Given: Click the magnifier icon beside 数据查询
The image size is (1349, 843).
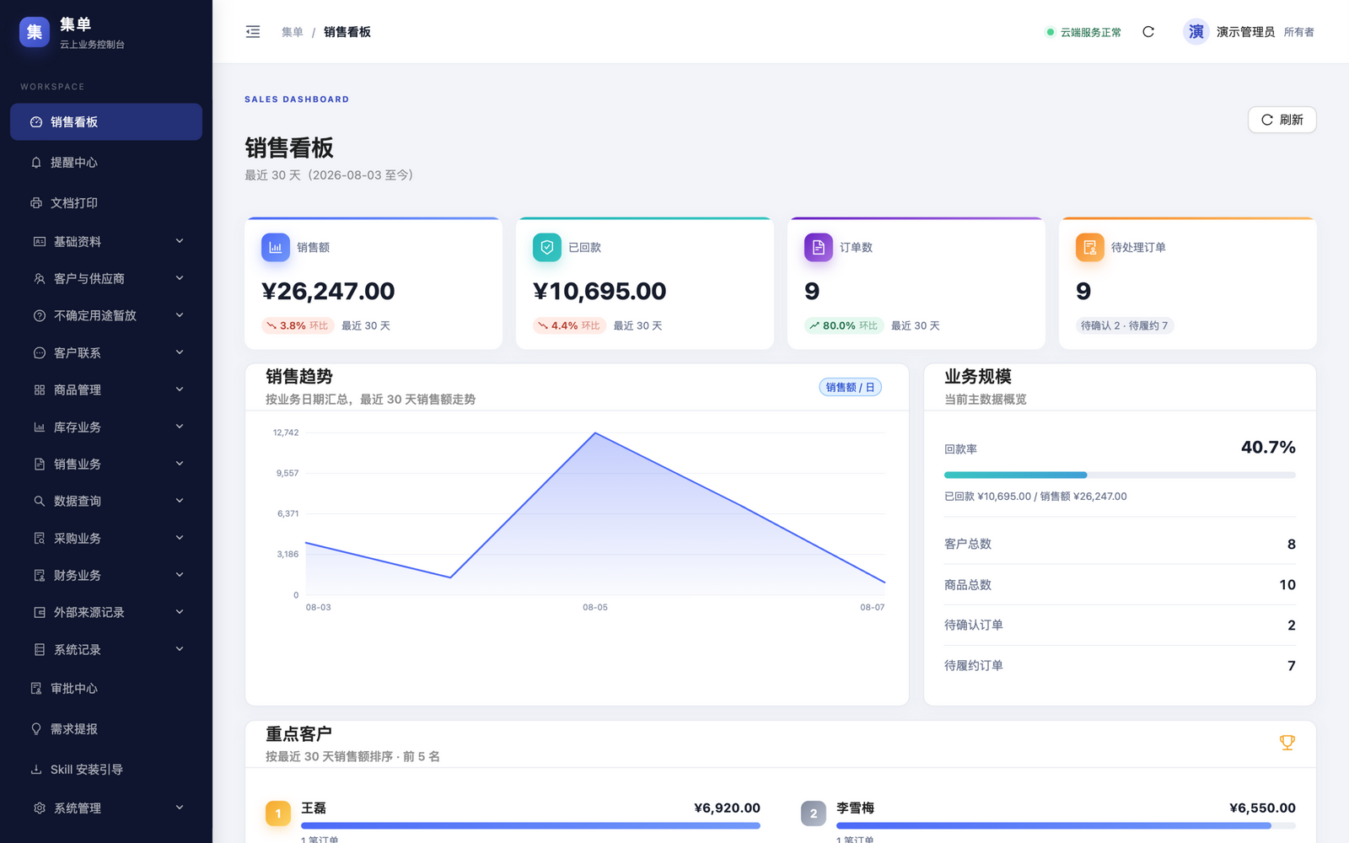Looking at the screenshot, I should click(x=40, y=502).
